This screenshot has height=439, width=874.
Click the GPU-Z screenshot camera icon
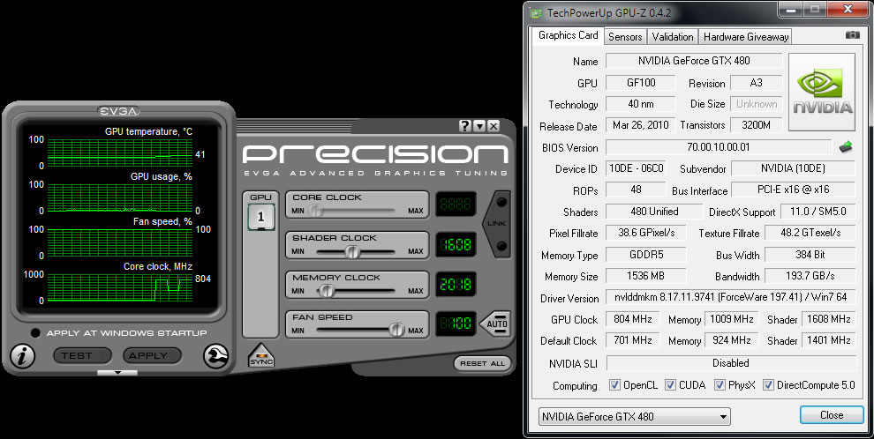tap(852, 35)
